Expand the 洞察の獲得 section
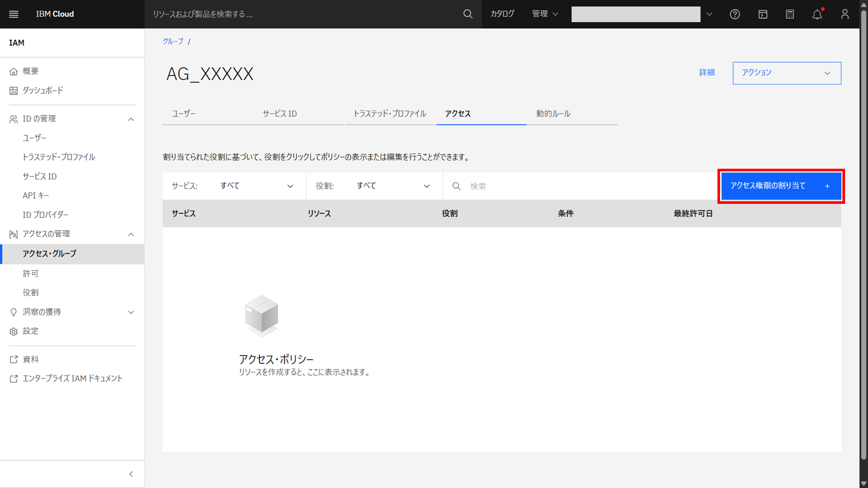 (x=131, y=312)
